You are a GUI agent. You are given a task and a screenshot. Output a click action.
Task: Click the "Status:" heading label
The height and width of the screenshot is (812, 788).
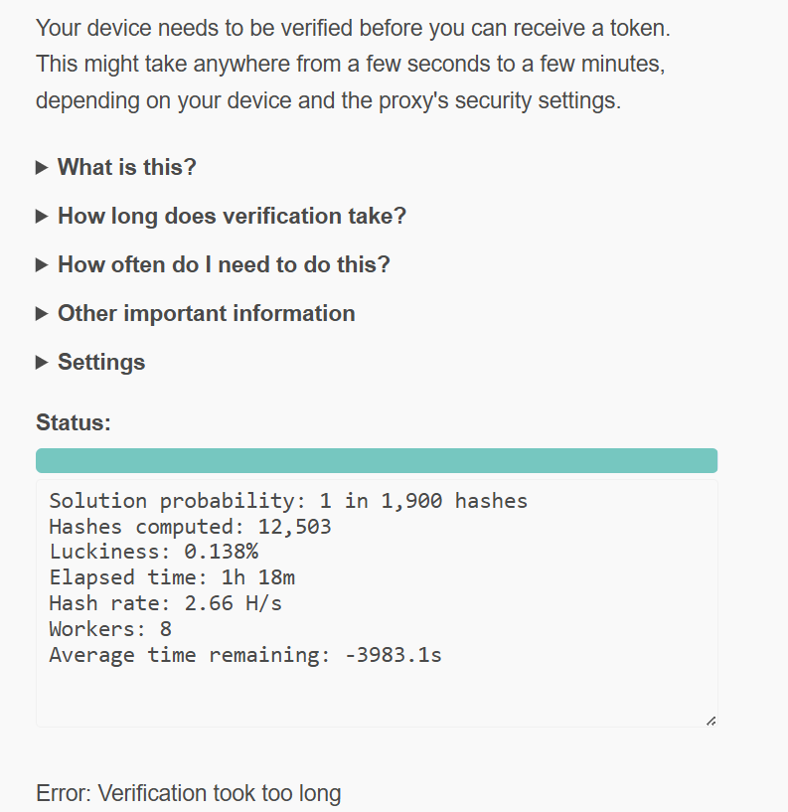pos(74,422)
